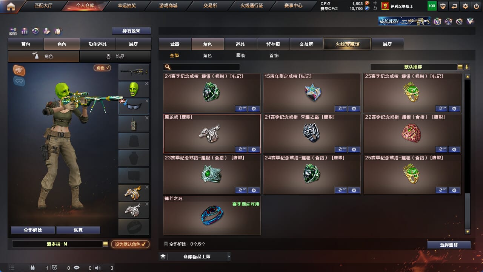This screenshot has width=483, height=272.
Task: Open gear settings for 魔龙戒 item
Action: tap(254, 149)
